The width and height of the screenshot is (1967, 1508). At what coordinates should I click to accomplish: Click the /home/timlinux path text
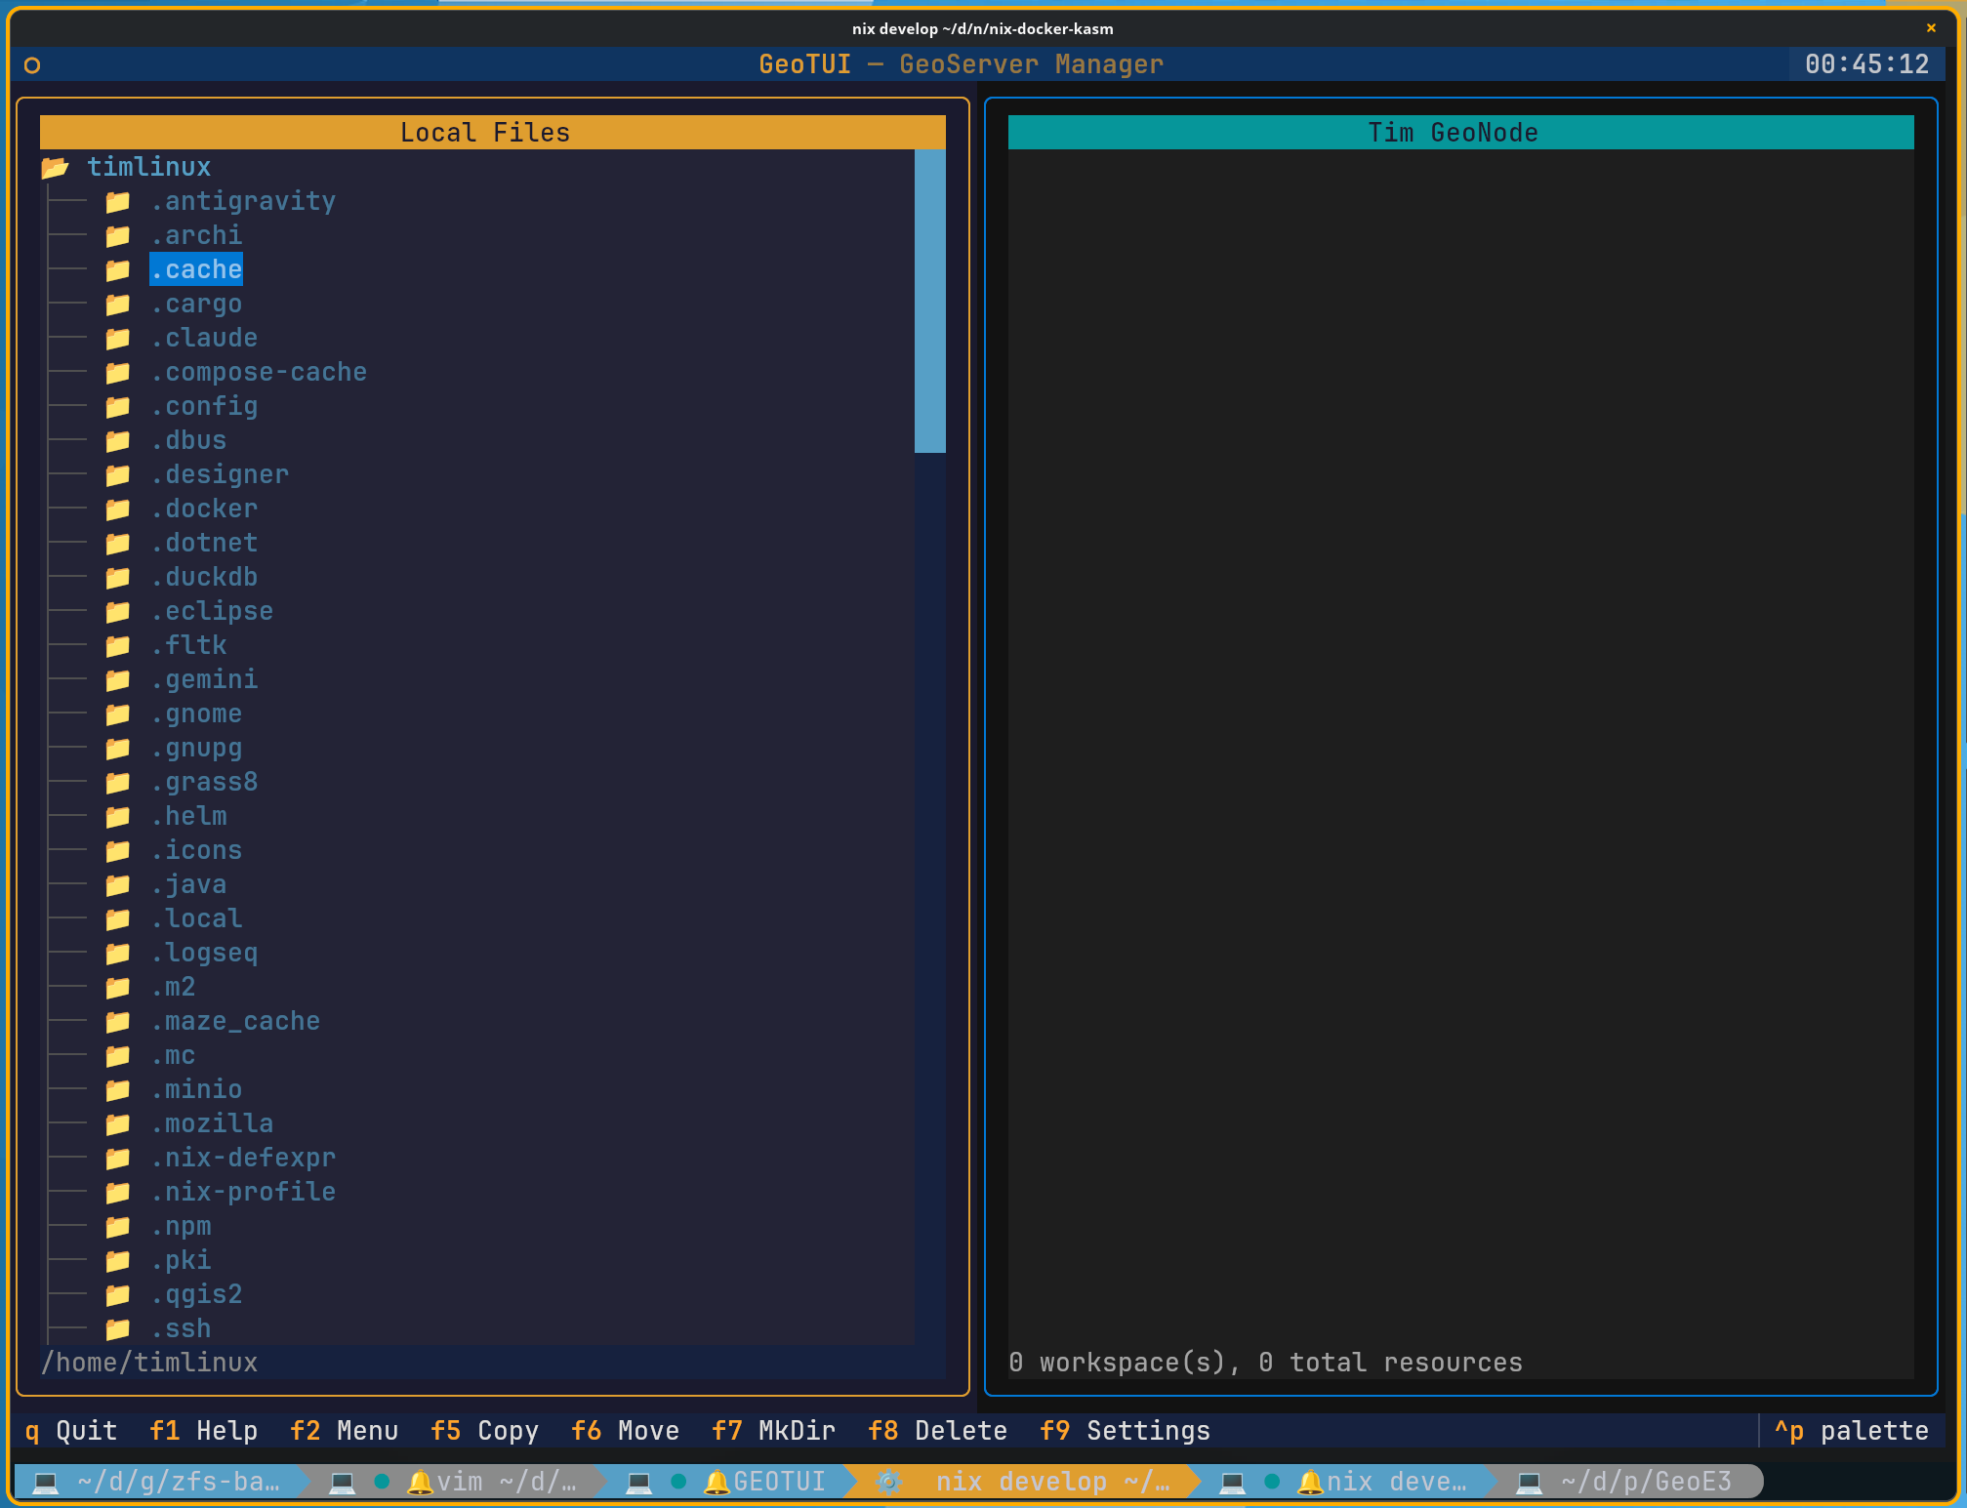click(149, 1363)
